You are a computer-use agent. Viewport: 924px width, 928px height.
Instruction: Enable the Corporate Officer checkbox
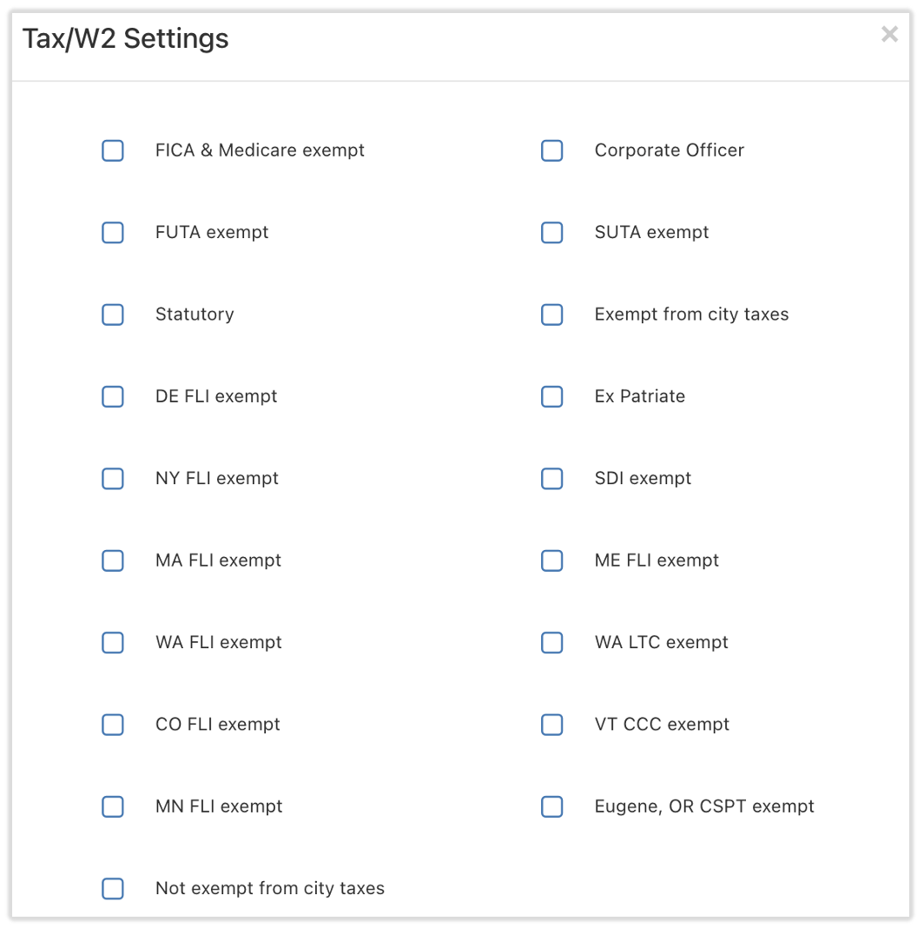[x=552, y=150]
